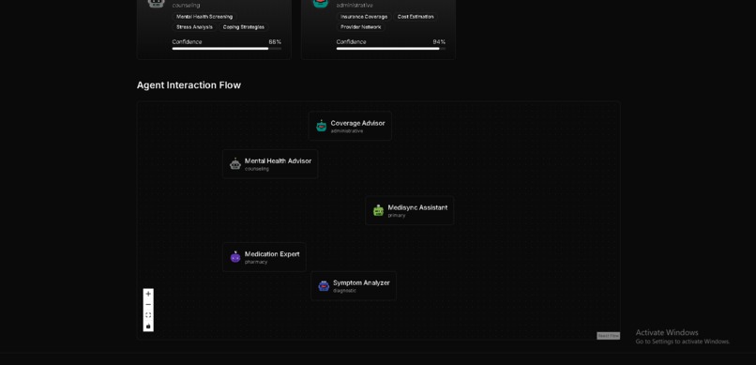Screen dimensions: 756x365
Task: Click the administrative card confidence bar
Action: coord(391,49)
